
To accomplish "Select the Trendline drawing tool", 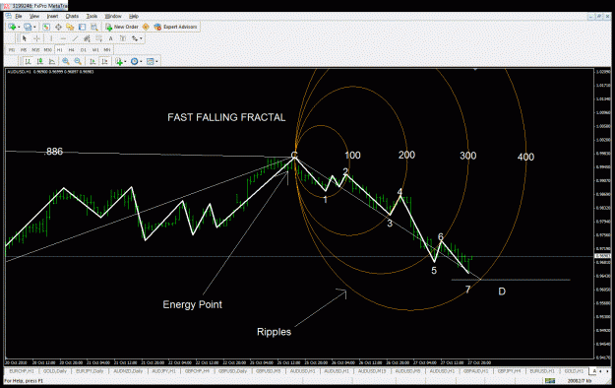I will [x=75, y=38].
